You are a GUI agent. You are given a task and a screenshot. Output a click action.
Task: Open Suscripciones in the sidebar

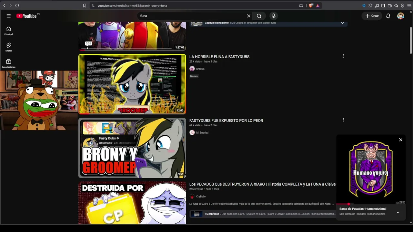click(x=9, y=63)
